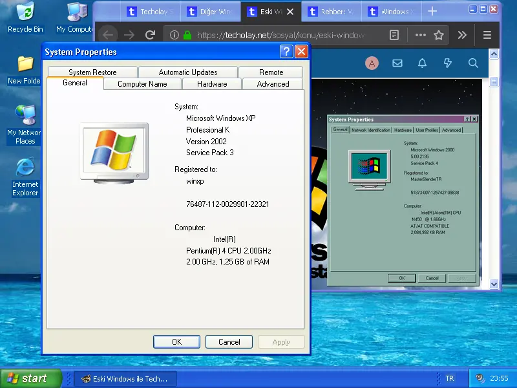The image size is (517, 388).
Task: Click the help question mark in System Properties
Action: pos(286,52)
